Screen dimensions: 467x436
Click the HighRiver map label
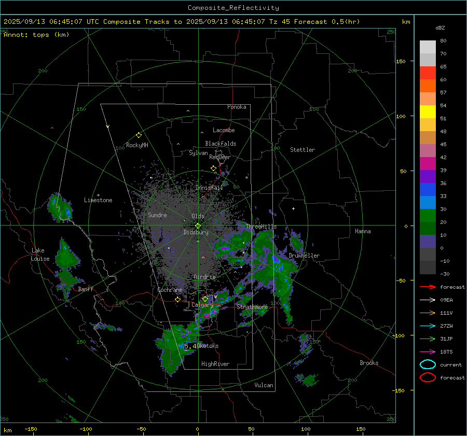coord(215,364)
